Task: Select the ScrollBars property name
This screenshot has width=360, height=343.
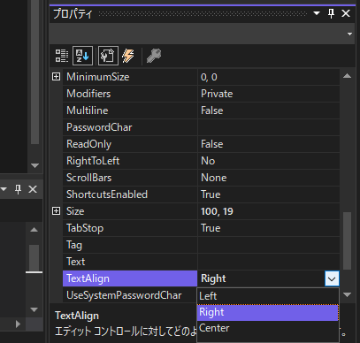Action: [130, 178]
